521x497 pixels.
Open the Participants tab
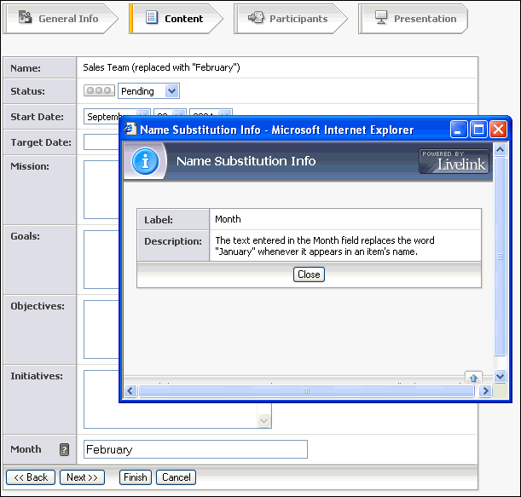288,18
